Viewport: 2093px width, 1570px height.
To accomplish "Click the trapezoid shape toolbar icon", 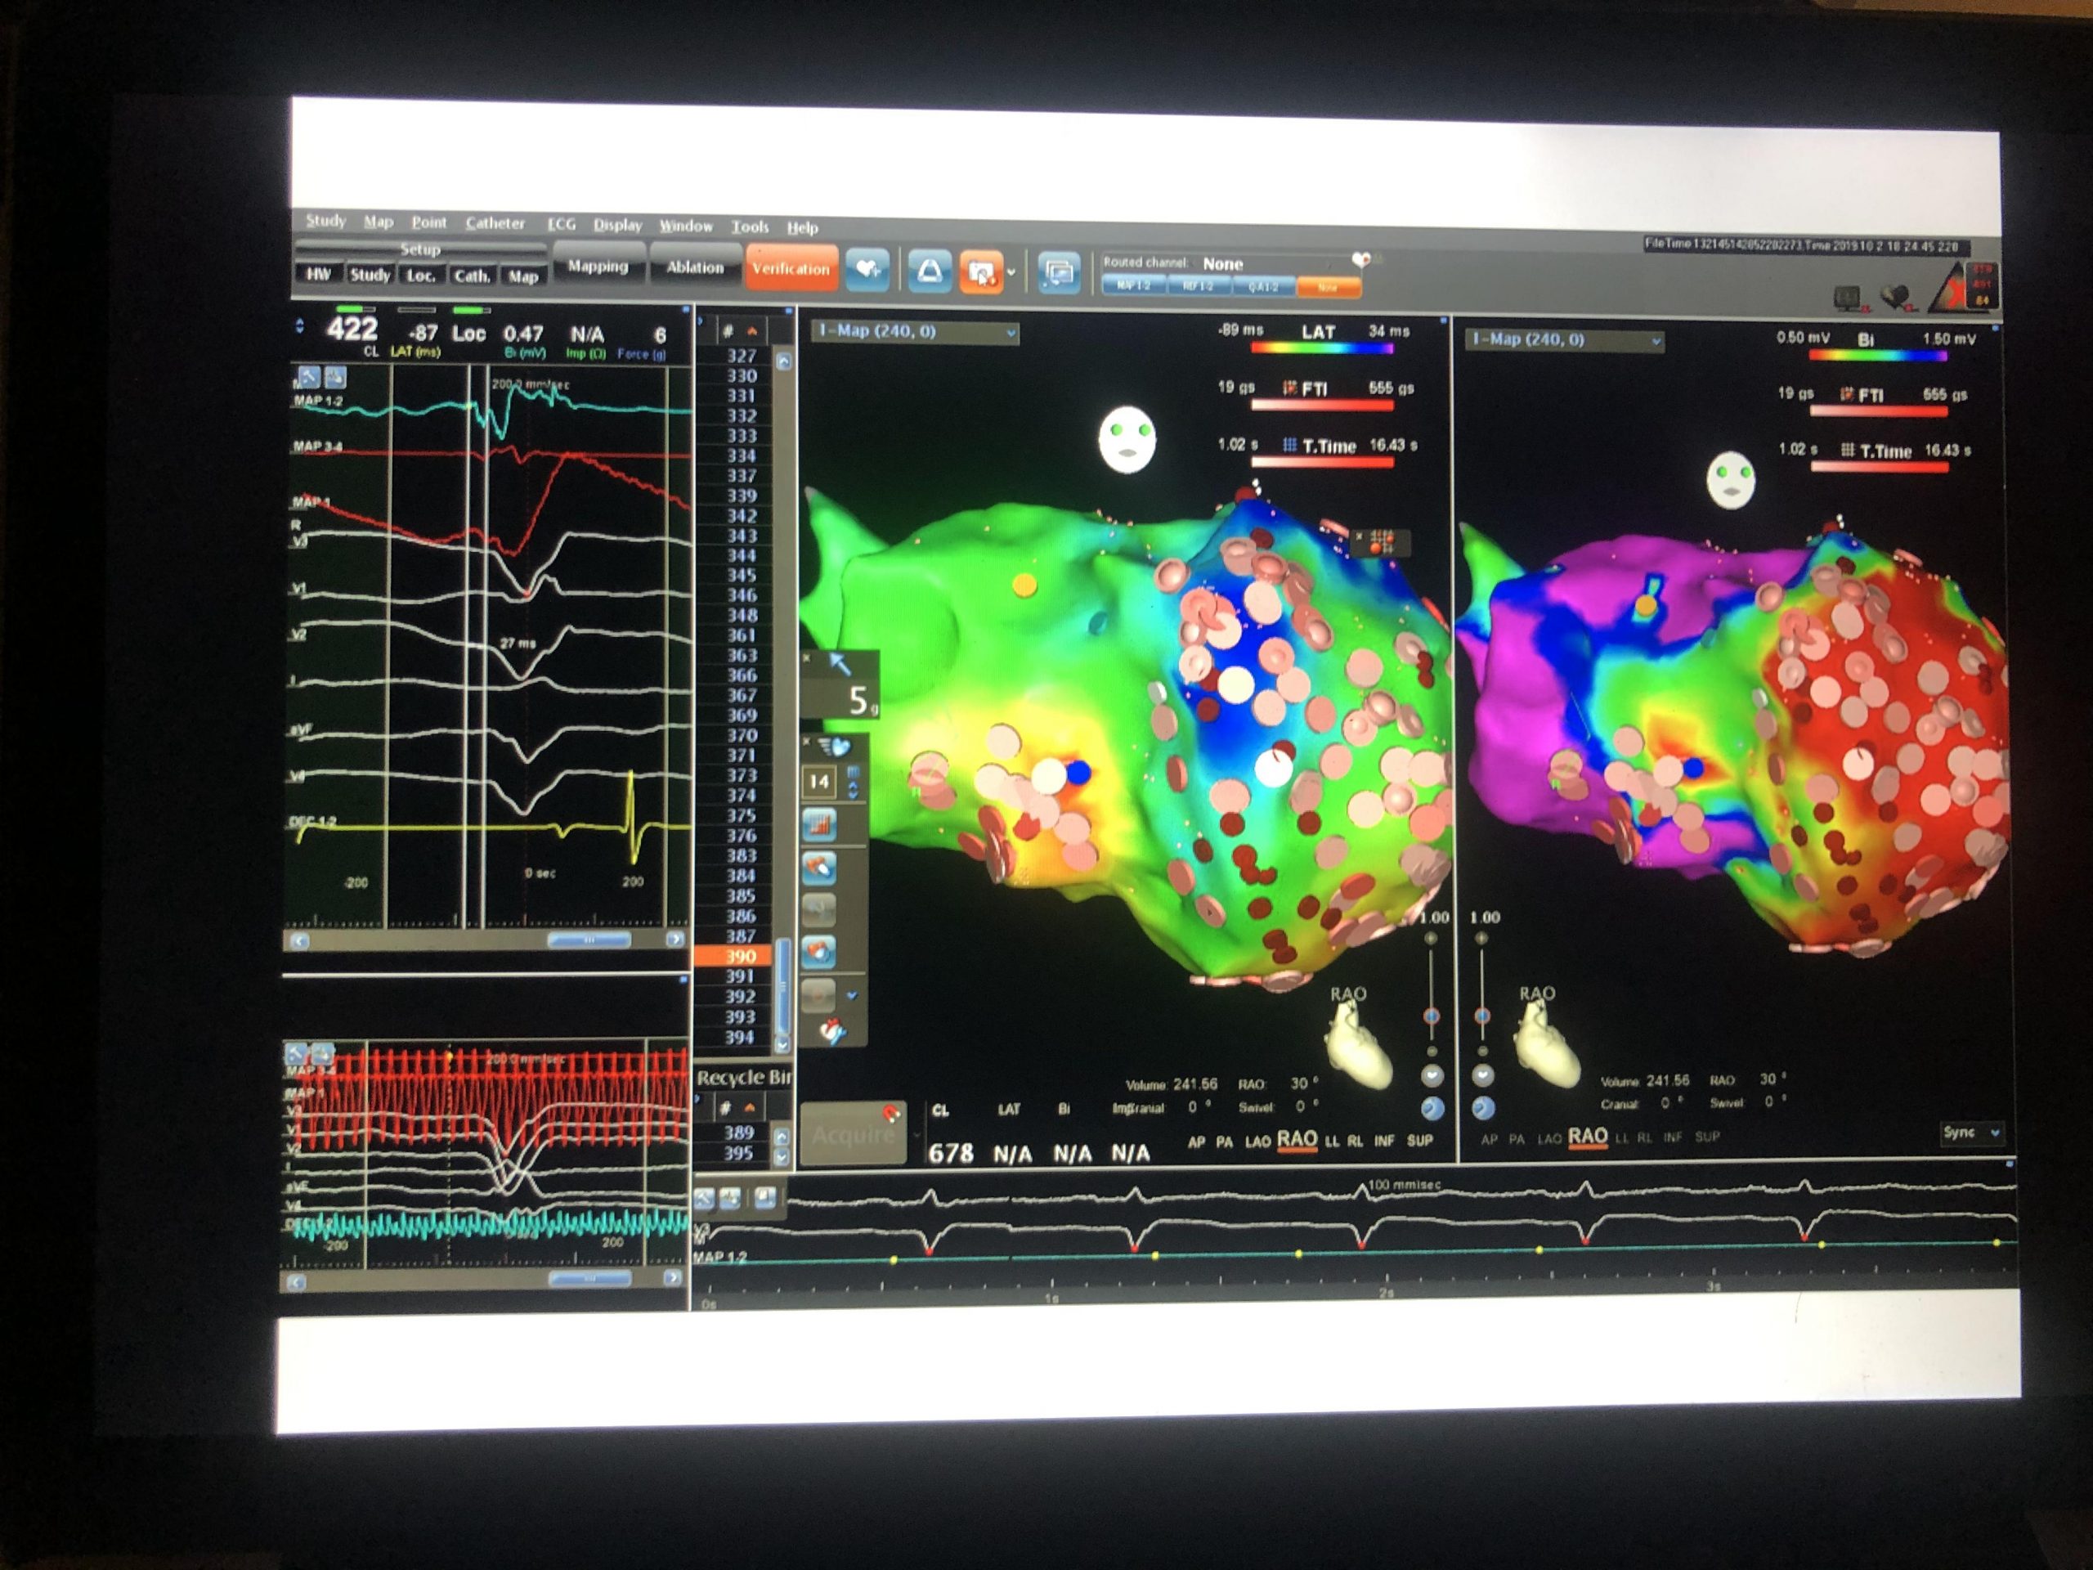I will coord(929,272).
